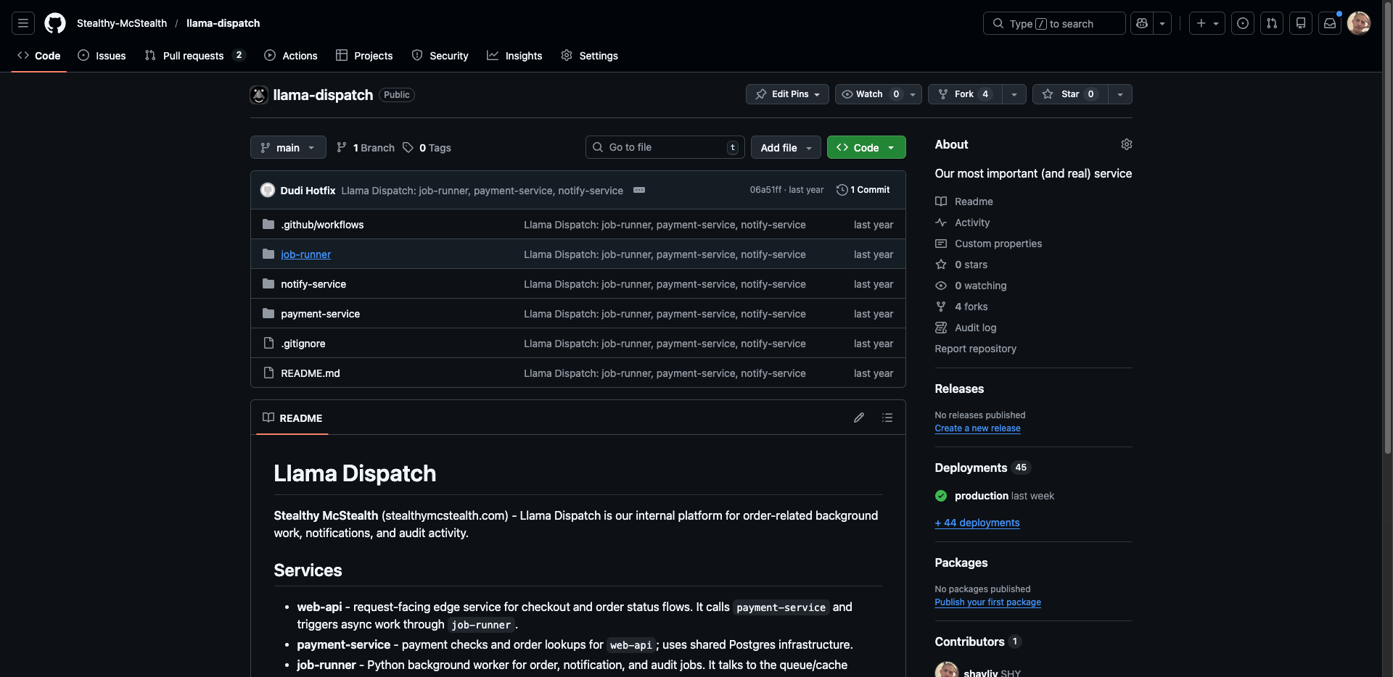Click the Go to file search field
Viewport: 1393px width, 677px height.
point(665,147)
